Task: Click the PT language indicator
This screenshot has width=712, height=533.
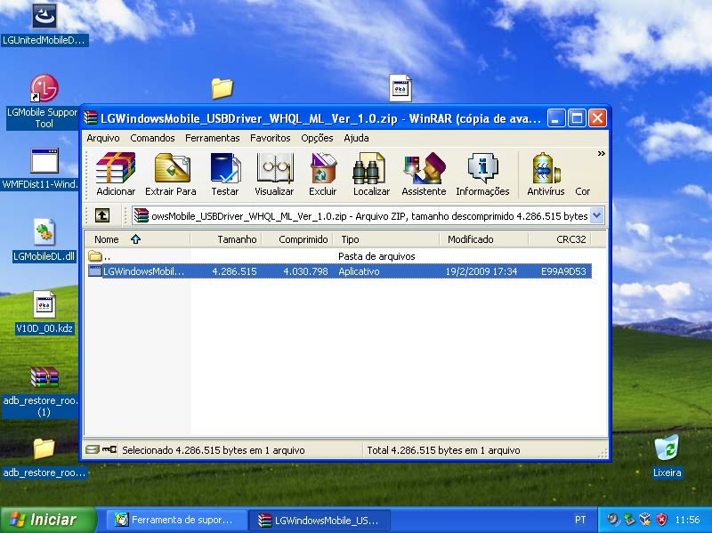Action: pyautogui.click(x=580, y=520)
